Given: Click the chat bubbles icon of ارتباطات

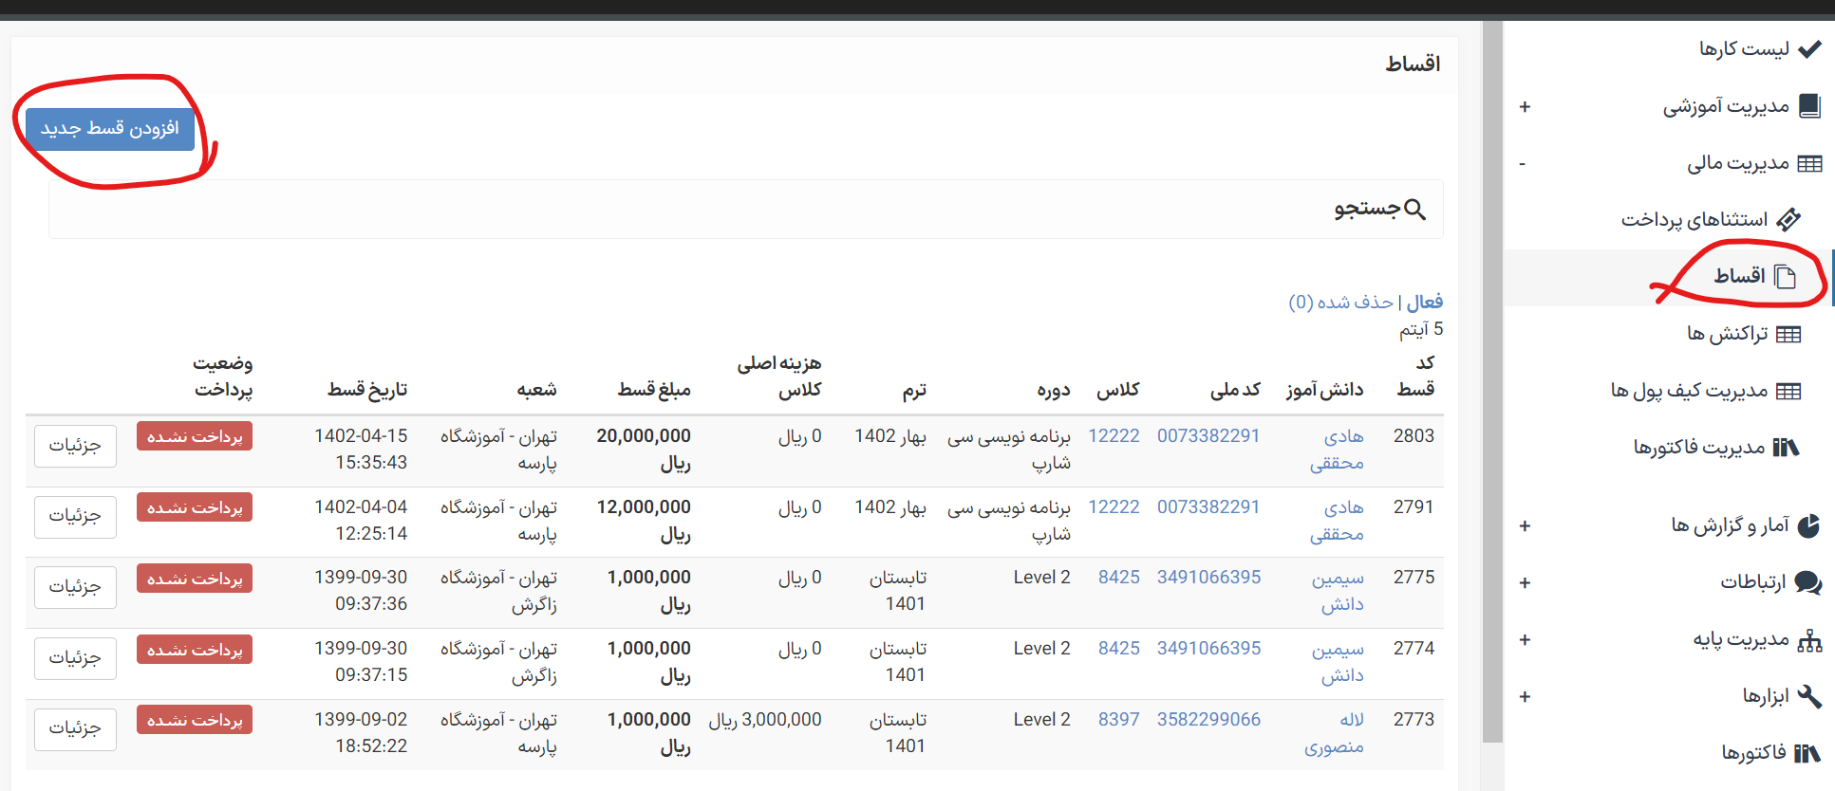Looking at the screenshot, I should 1808,582.
